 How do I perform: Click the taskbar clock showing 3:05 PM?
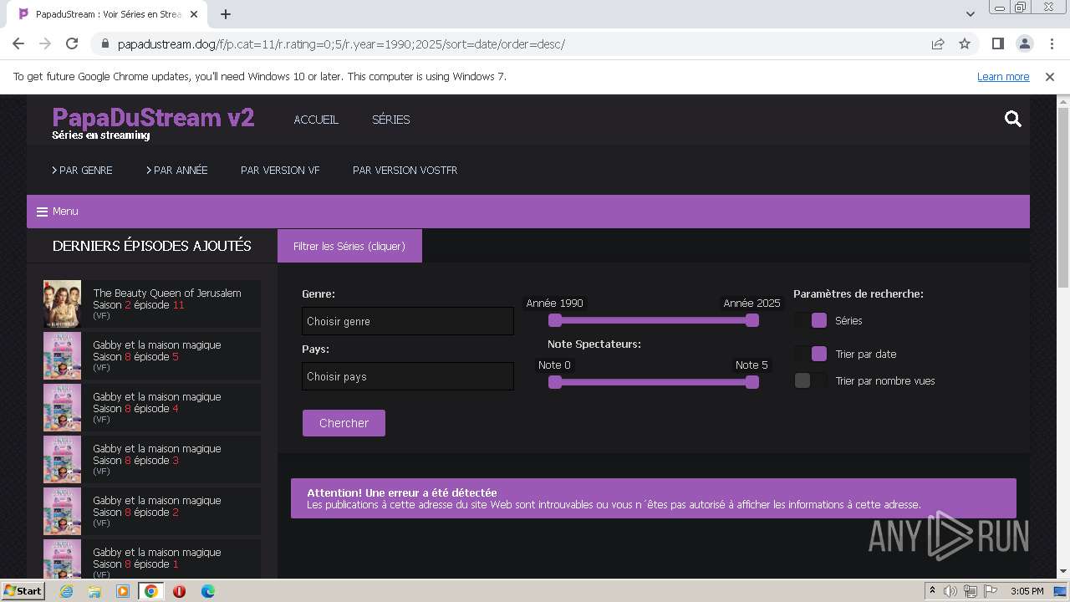1027,591
